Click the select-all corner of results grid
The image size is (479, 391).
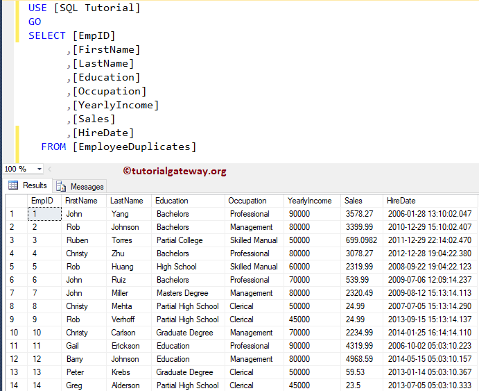click(x=15, y=201)
